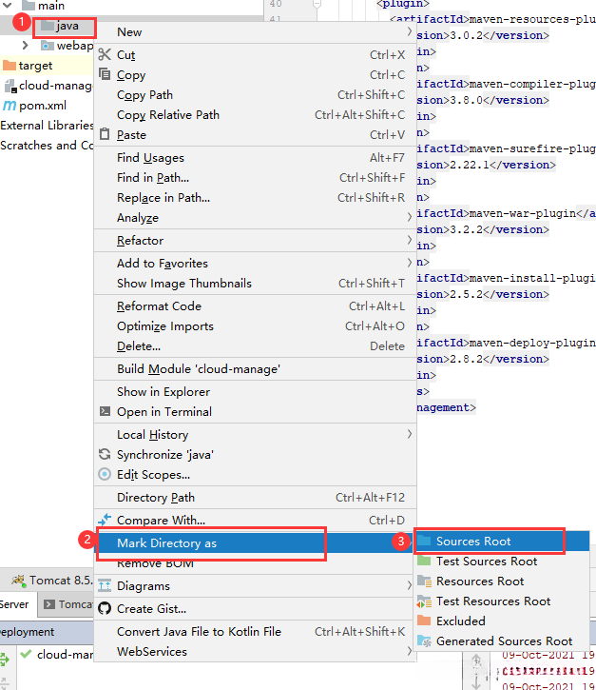Open the Refactor submenu arrow

[409, 240]
